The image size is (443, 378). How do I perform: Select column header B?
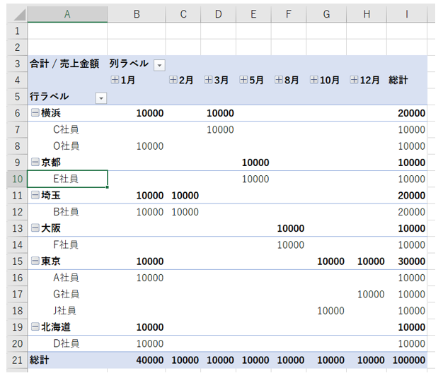[136, 14]
